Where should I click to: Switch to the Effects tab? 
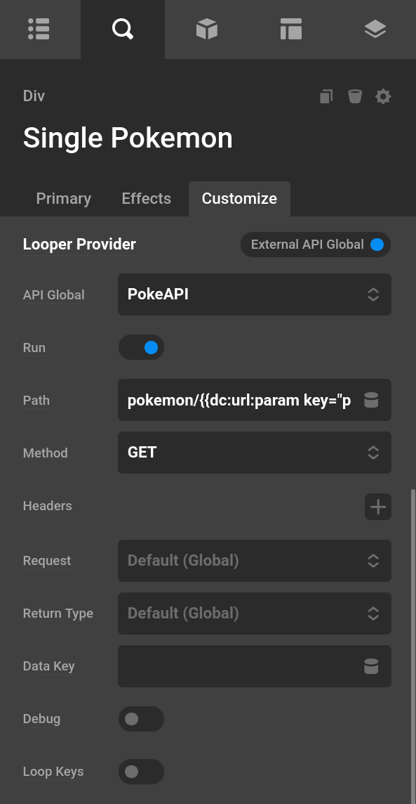(146, 198)
